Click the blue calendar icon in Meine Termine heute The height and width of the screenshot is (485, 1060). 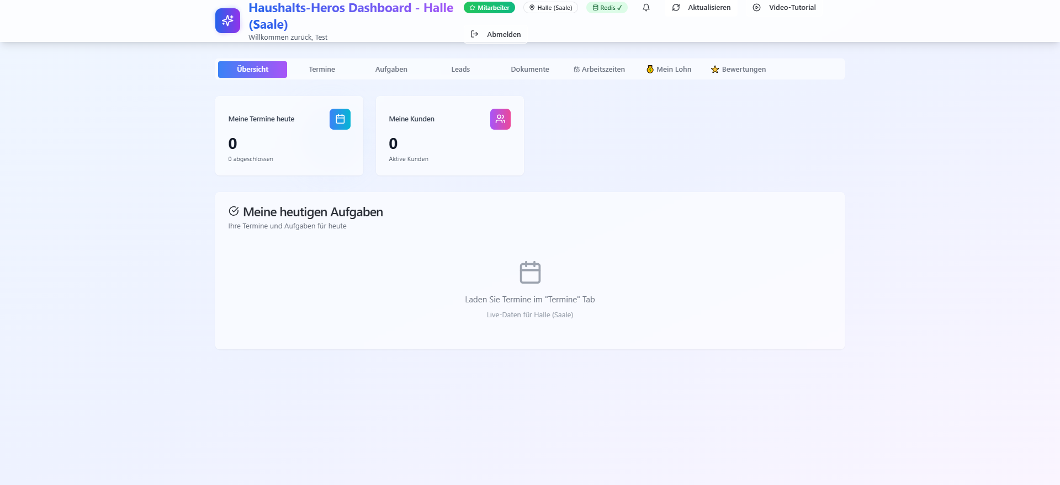point(340,119)
